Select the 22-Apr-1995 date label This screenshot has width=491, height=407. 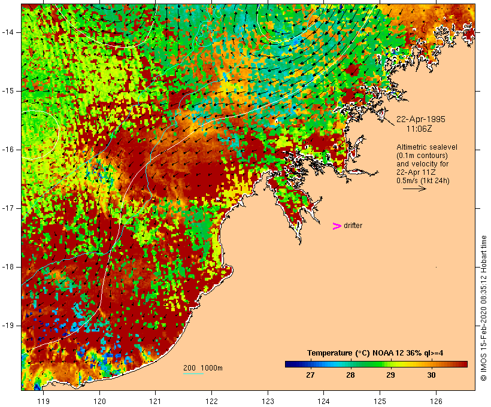(421, 119)
